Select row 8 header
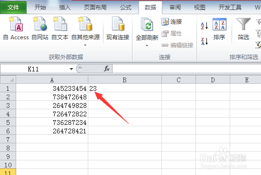261x175 pixels. tap(8, 148)
